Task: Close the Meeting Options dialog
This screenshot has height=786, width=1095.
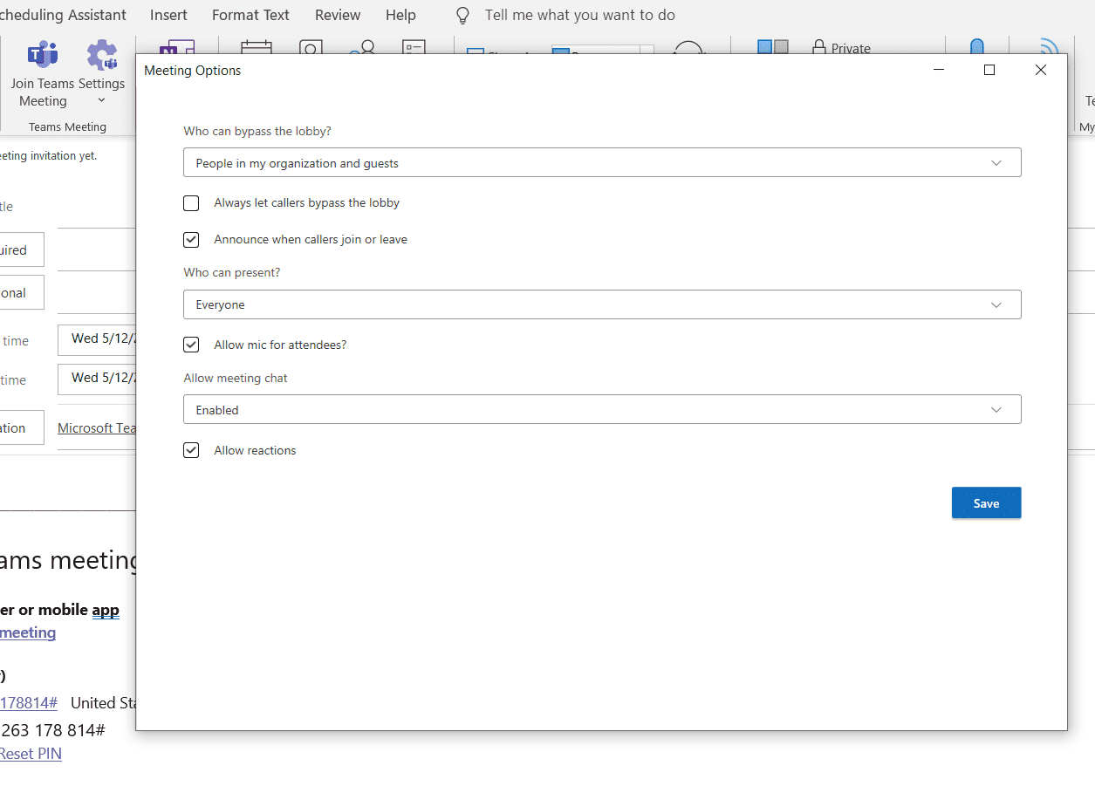Action: [x=1040, y=71]
